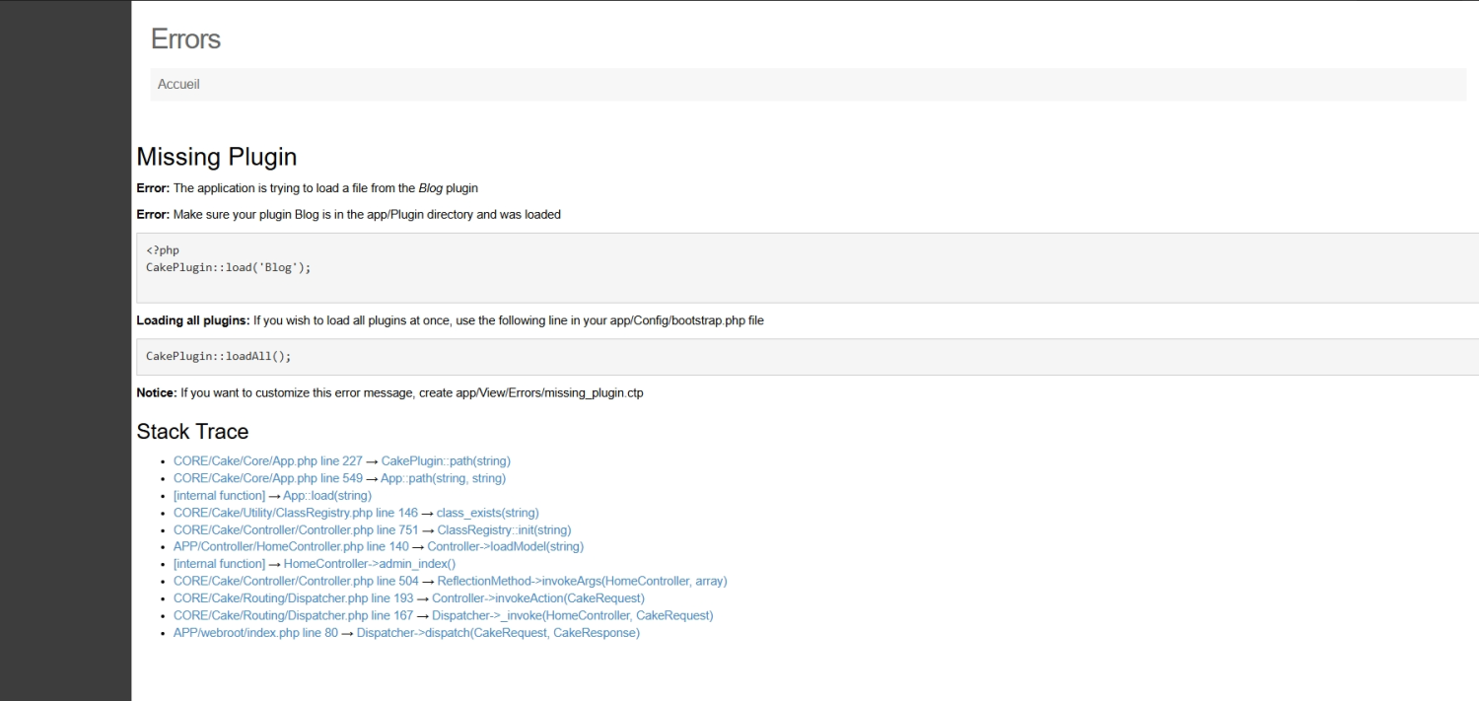Open the CakePlugin::path(string) trace link

coord(446,461)
